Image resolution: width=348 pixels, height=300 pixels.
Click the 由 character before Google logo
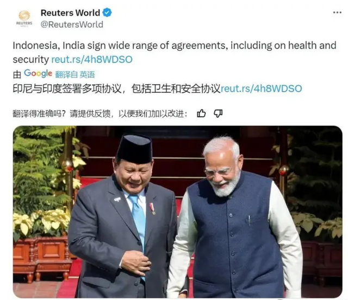[17, 75]
